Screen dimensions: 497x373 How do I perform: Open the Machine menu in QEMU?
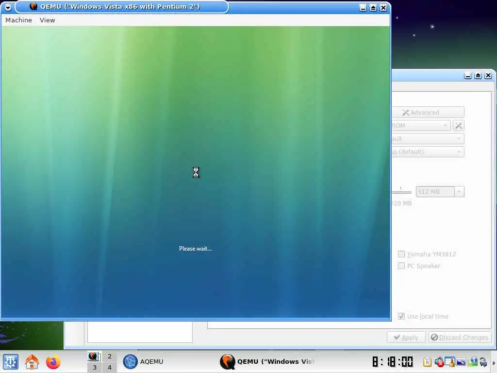point(19,20)
